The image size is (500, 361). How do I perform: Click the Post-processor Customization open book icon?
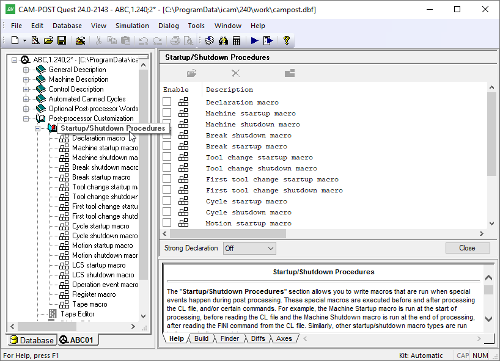pos(41,119)
